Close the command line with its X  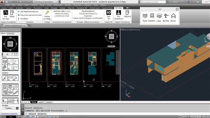23,107
